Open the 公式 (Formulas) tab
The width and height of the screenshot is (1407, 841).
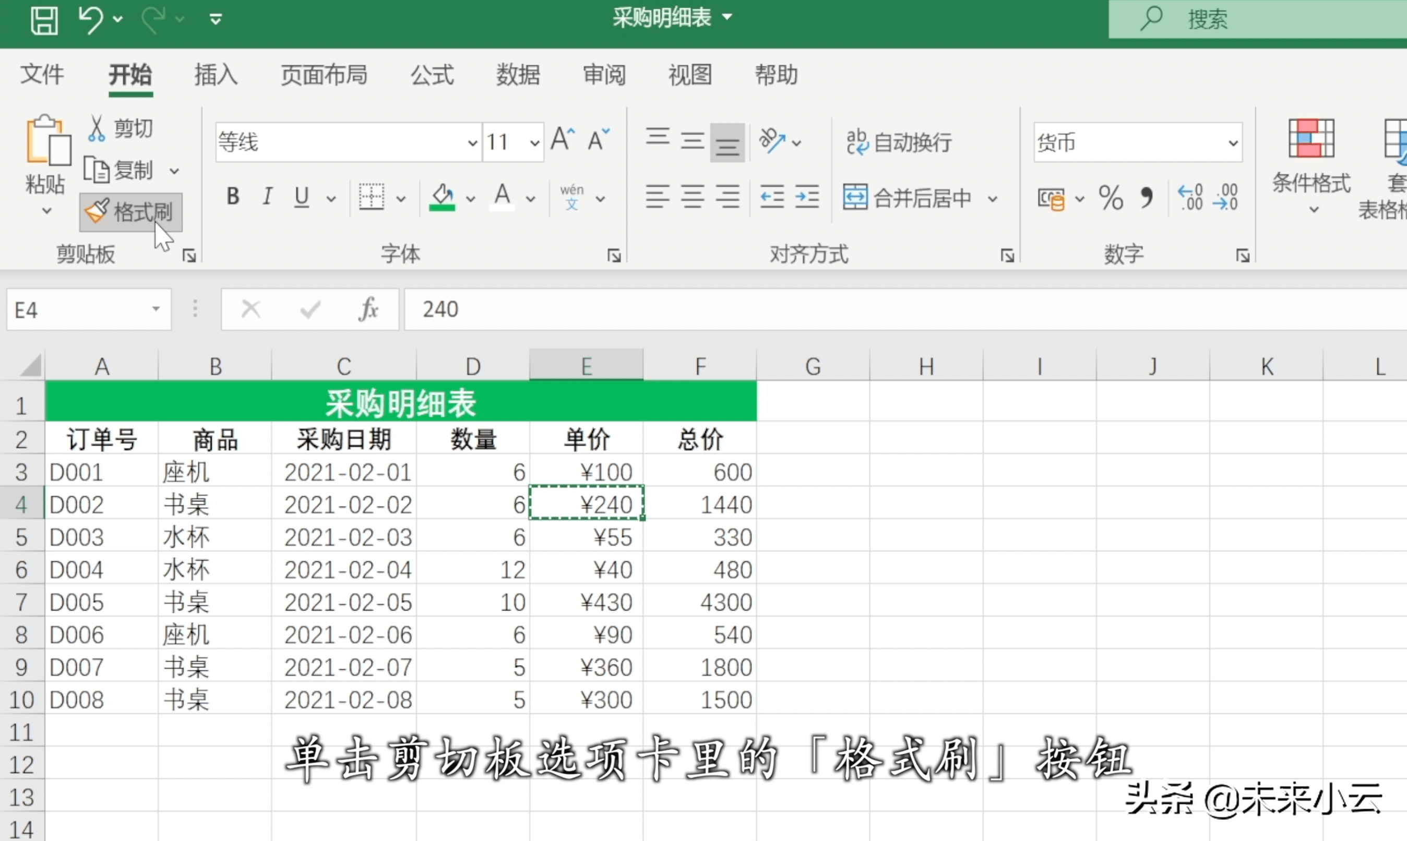(x=432, y=75)
